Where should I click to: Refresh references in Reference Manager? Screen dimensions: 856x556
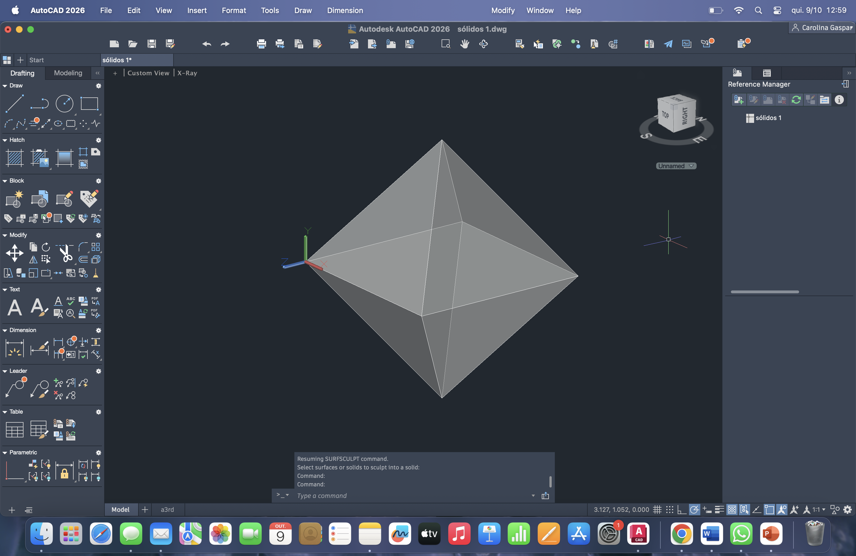(x=796, y=100)
